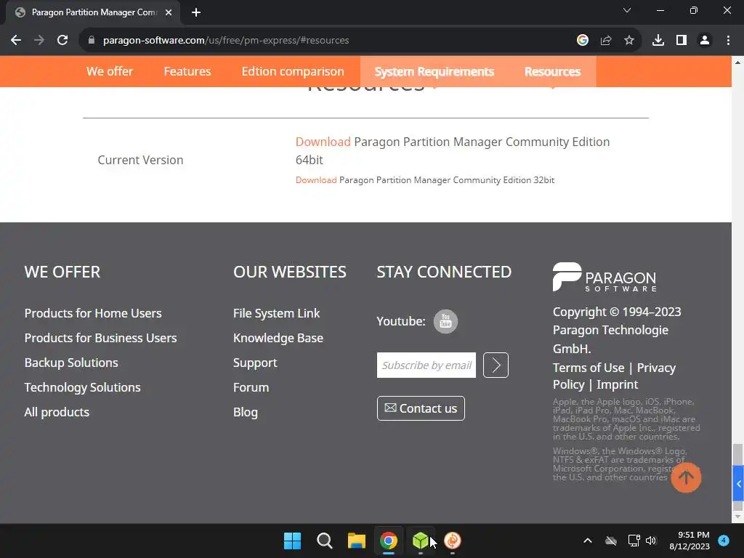Click the orange back-to-top arrow
Viewport: 744px width, 558px height.
(x=686, y=477)
